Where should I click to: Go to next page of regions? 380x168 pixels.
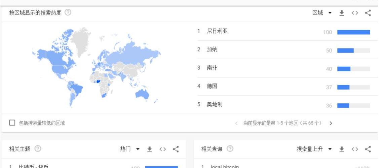[331, 123]
